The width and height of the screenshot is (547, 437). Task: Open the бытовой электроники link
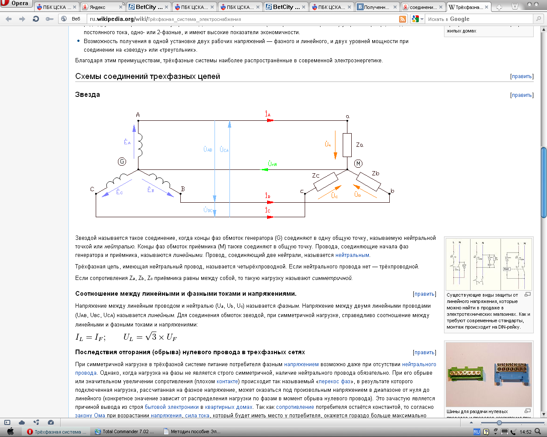point(172,407)
